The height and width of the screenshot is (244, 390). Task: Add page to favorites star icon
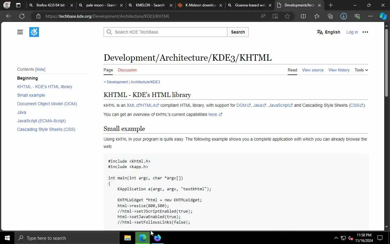pyautogui.click(x=287, y=16)
